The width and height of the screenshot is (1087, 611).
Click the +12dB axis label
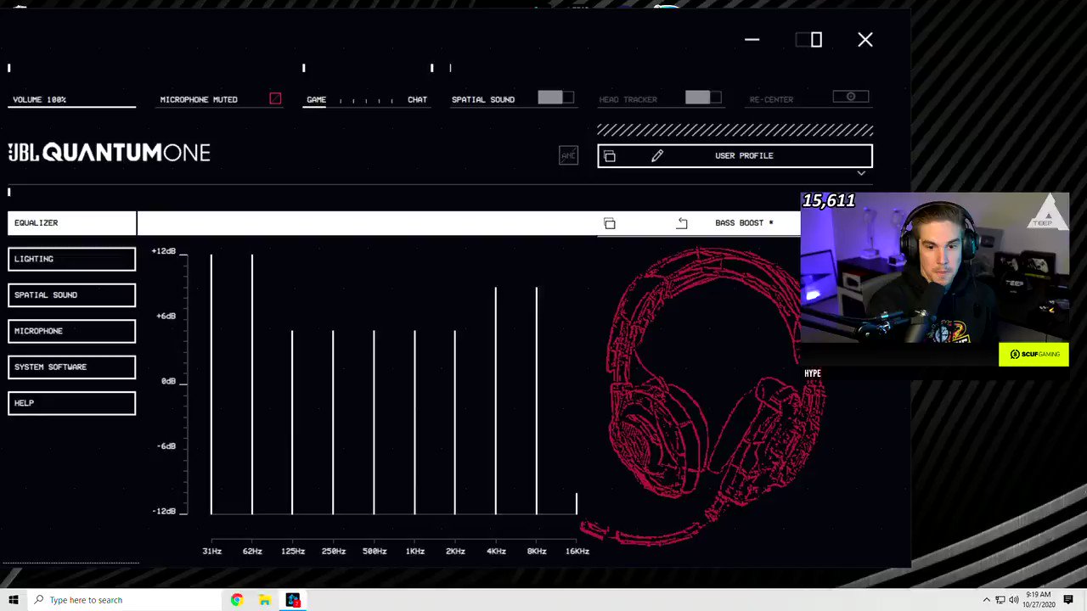point(164,251)
